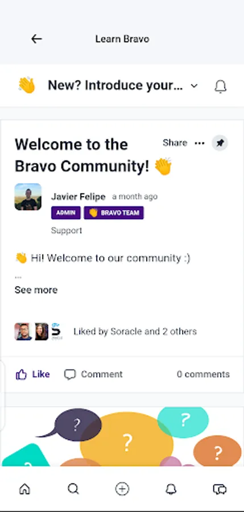Open space notifications bell near title
This screenshot has width=244, height=512.
(221, 86)
